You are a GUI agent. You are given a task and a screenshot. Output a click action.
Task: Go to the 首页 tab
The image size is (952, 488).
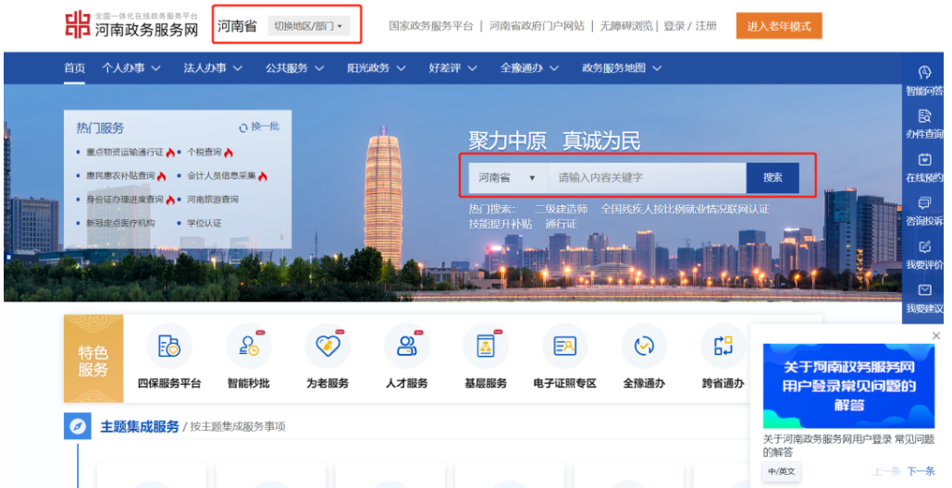click(x=74, y=67)
